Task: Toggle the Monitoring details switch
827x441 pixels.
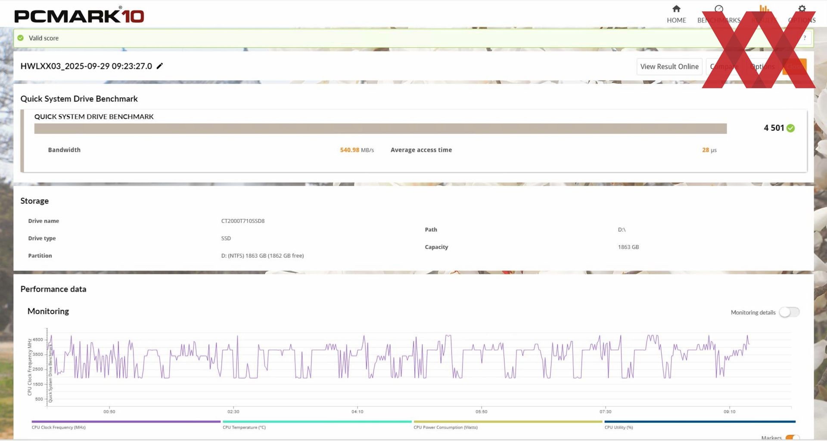Action: [790, 312]
